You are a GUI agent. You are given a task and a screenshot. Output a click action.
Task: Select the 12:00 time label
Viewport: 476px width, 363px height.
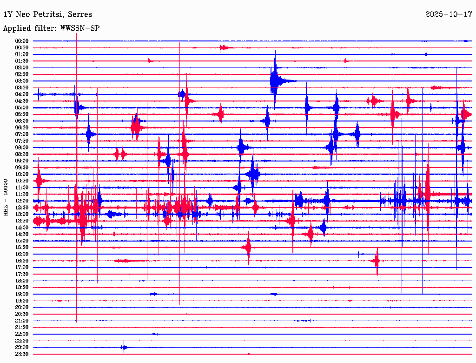tap(22, 201)
